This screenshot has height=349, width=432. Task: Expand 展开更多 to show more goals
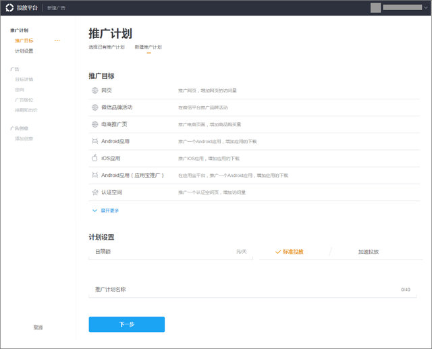106,211
